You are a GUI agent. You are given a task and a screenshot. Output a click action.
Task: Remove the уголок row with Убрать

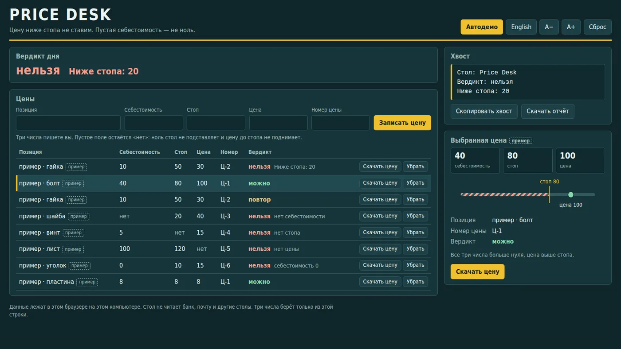(416, 265)
